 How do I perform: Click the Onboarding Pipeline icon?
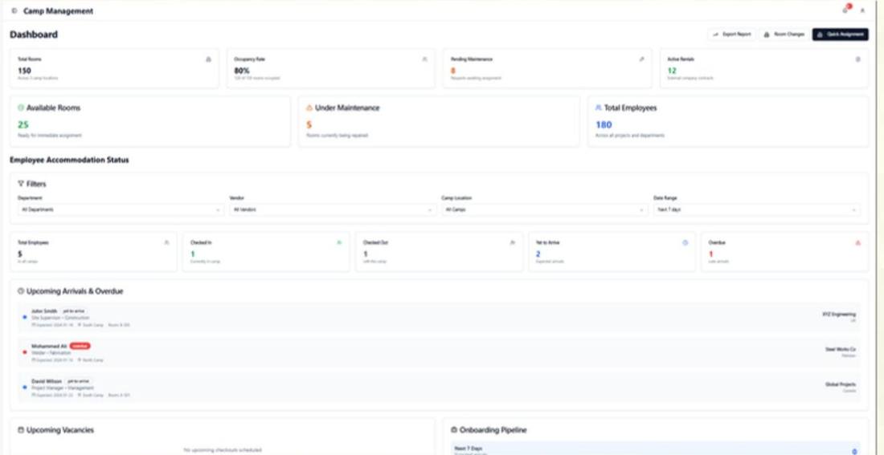[x=454, y=429]
